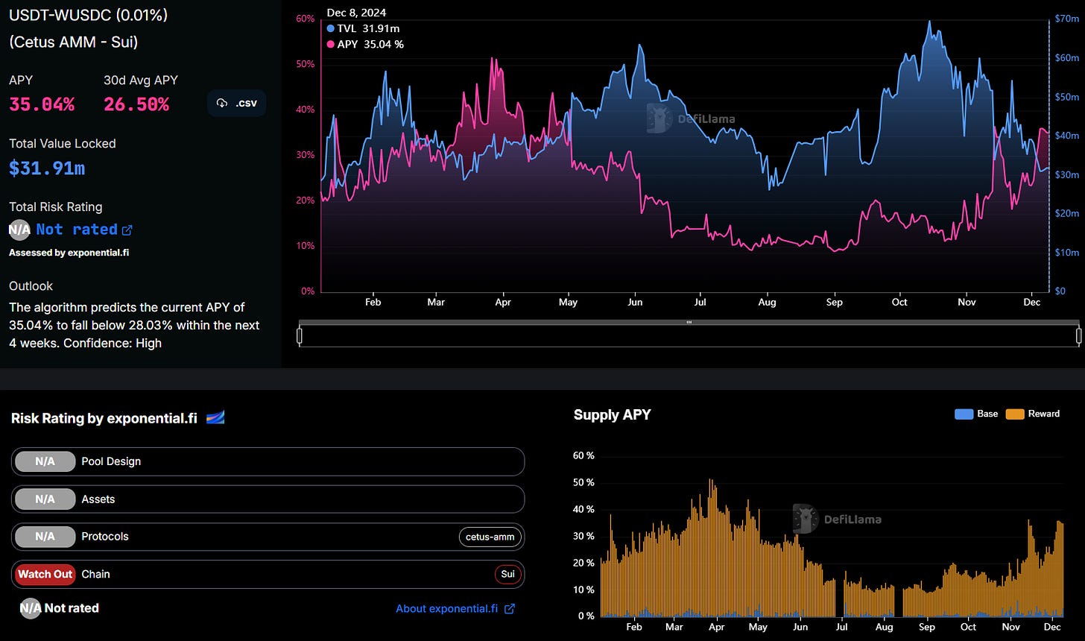Image resolution: width=1085 pixels, height=641 pixels.
Task: Click the 35.04% APY value
Action: (42, 104)
